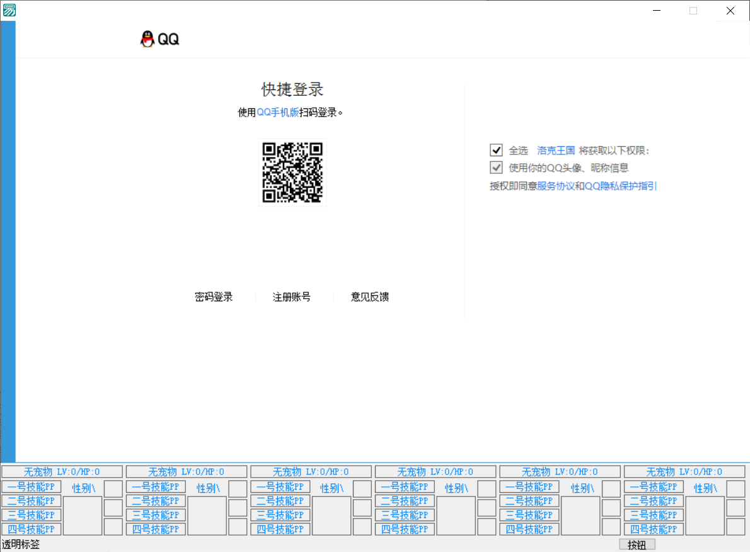Viewport: 750px width, 552px height.
Task: Click the 洛克王国 app name link
Action: click(555, 151)
